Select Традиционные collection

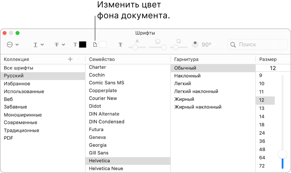pos(43,130)
